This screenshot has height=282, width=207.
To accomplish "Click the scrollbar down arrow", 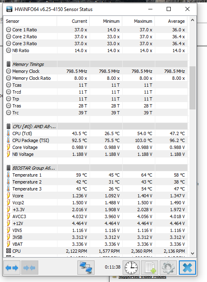I will tap(192, 254).
